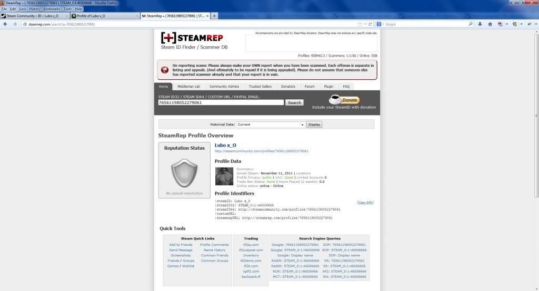Click the Firefox forward arrow button
The height and width of the screenshot is (291, 539).
[x=15, y=24]
